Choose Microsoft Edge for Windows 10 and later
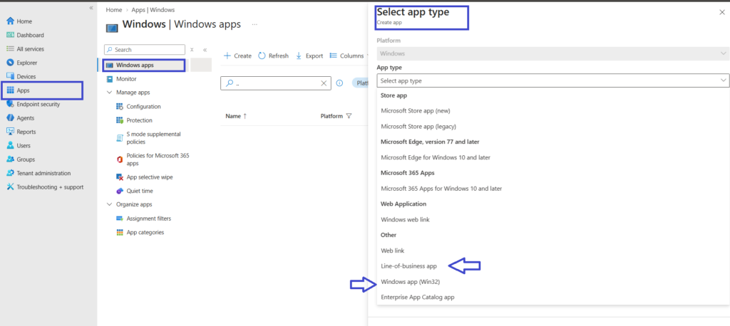 [x=436, y=157]
